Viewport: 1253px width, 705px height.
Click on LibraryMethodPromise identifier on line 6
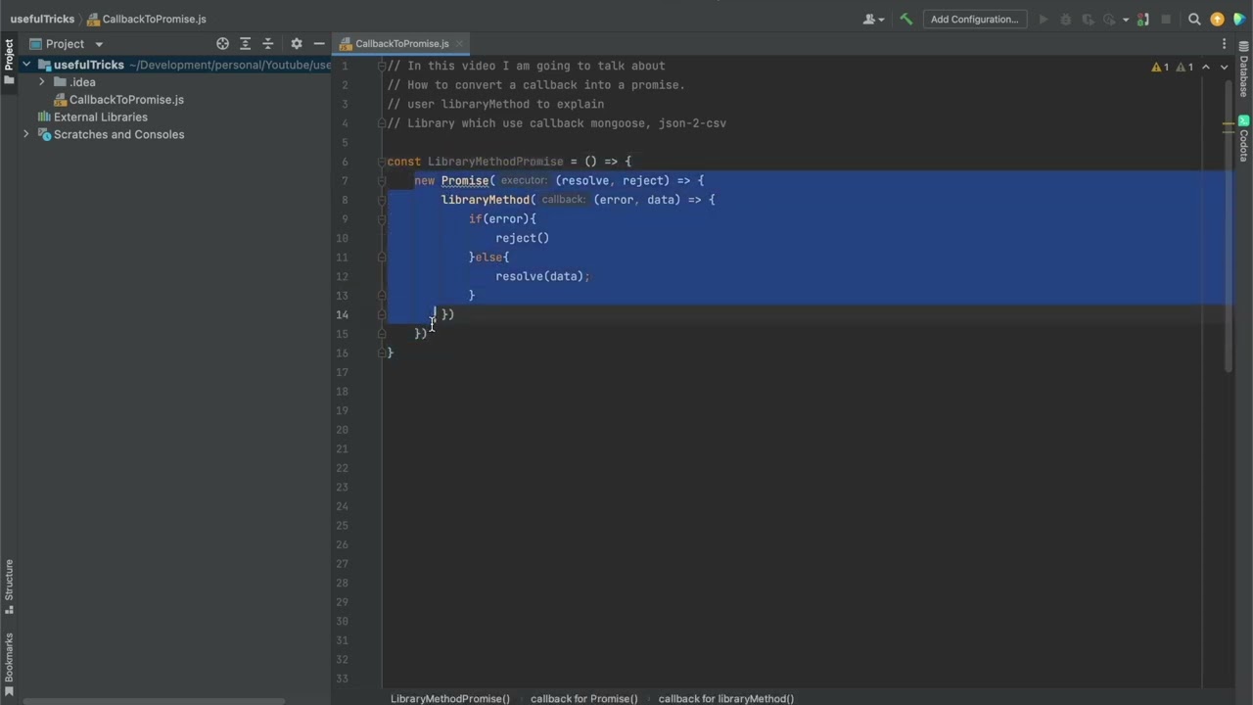coord(495,162)
